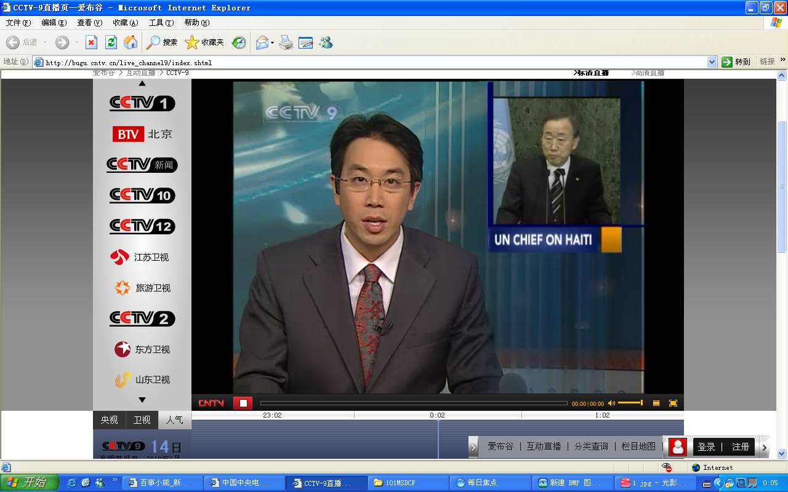The image size is (788, 492).
Task: Select the CCTV 12 channel logo
Action: pos(142,226)
